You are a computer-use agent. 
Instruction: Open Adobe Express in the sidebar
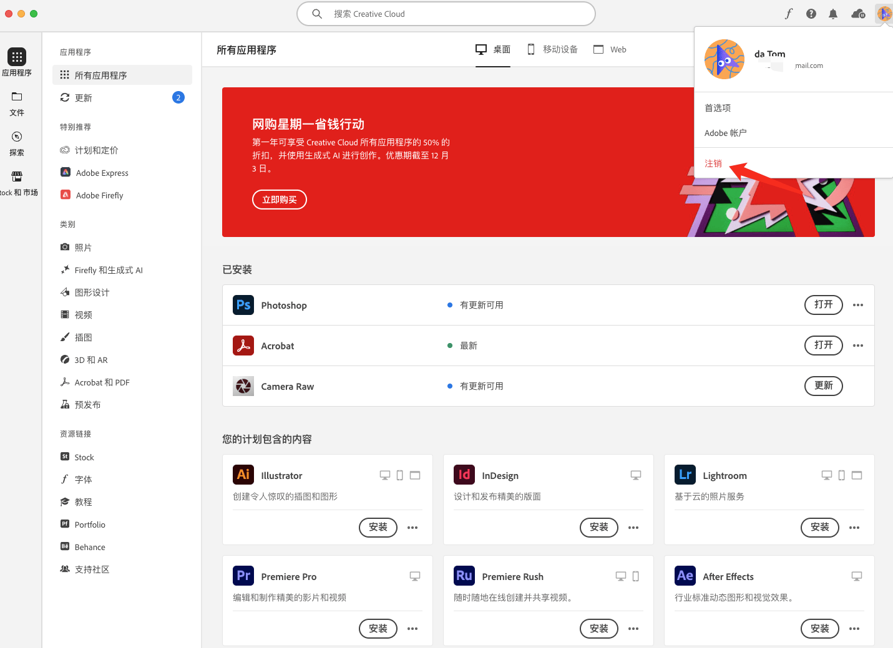122,173
